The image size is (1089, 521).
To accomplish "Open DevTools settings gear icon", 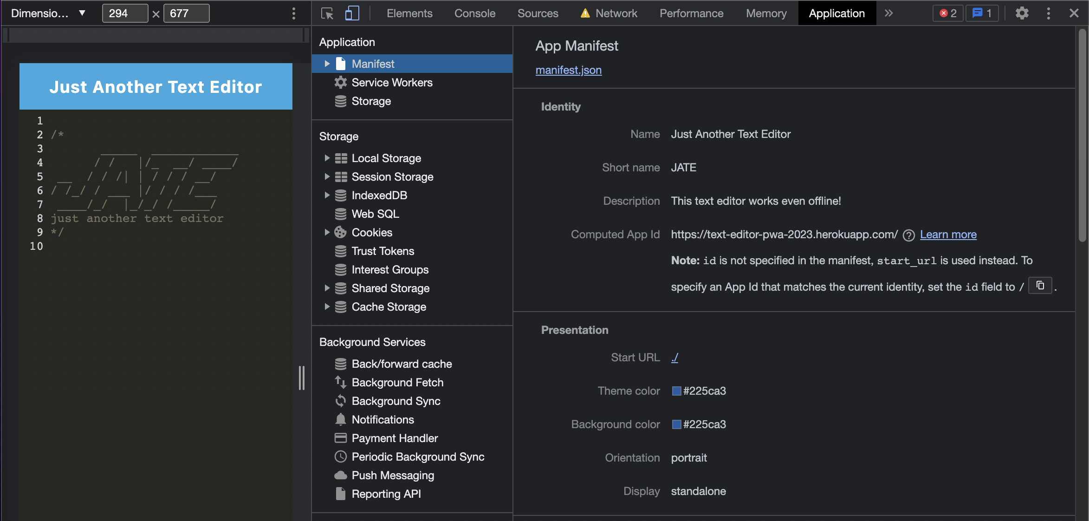I will (1022, 13).
